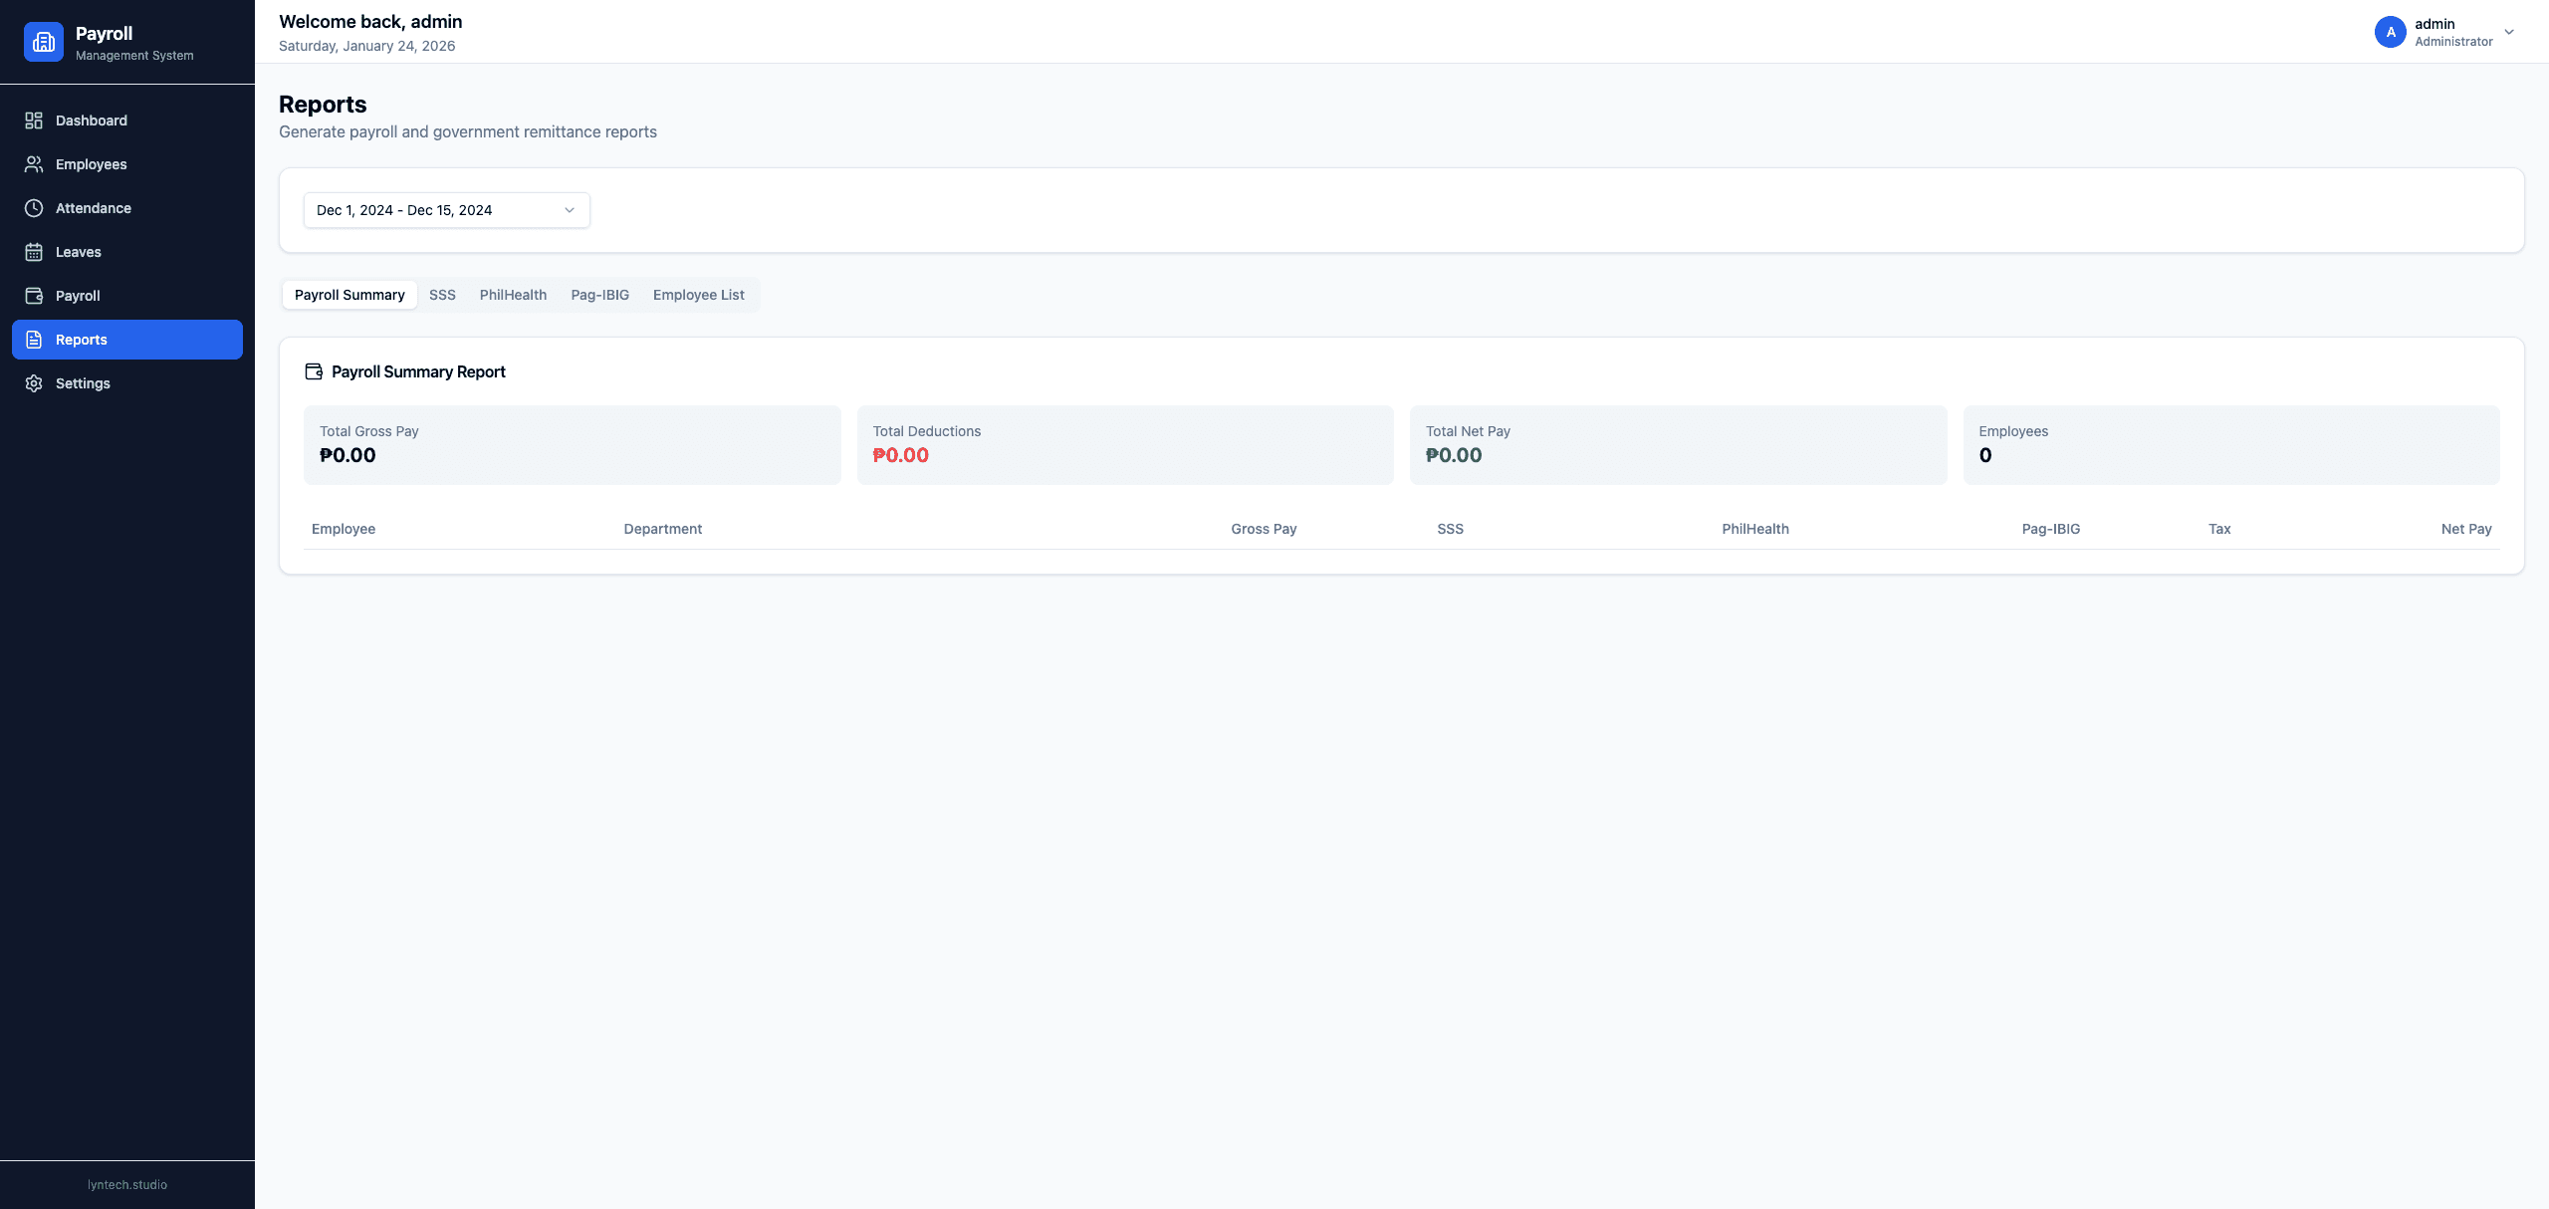Click the Net Pay column header
Image resolution: width=2549 pixels, height=1209 pixels.
(x=2465, y=529)
